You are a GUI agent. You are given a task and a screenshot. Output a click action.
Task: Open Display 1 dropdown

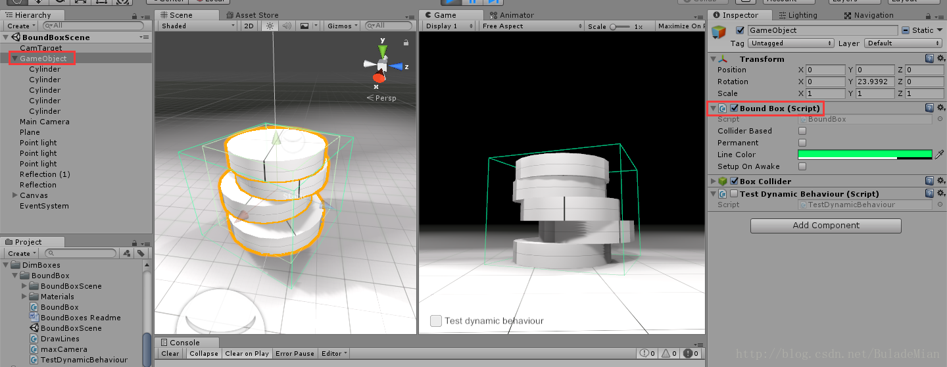[450, 26]
